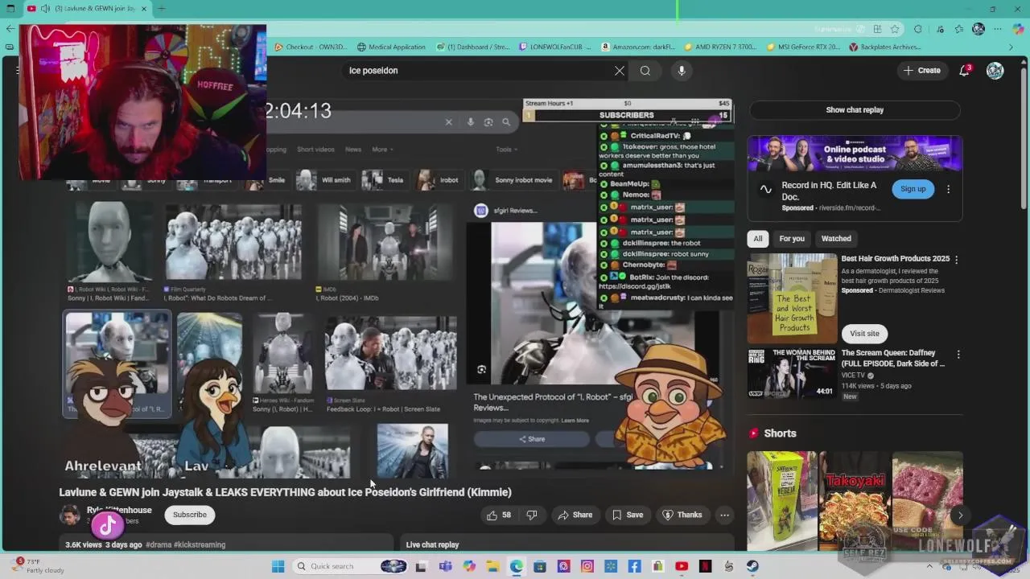Select the Watched filter chip
The height and width of the screenshot is (579, 1030).
[836, 239]
